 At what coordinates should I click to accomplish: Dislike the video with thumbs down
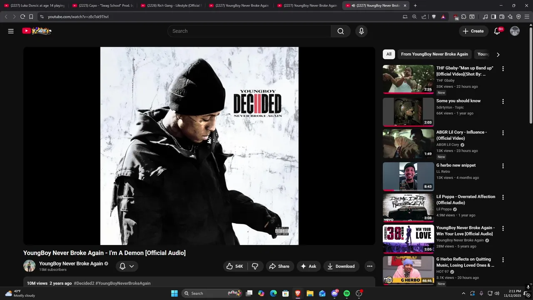255,266
